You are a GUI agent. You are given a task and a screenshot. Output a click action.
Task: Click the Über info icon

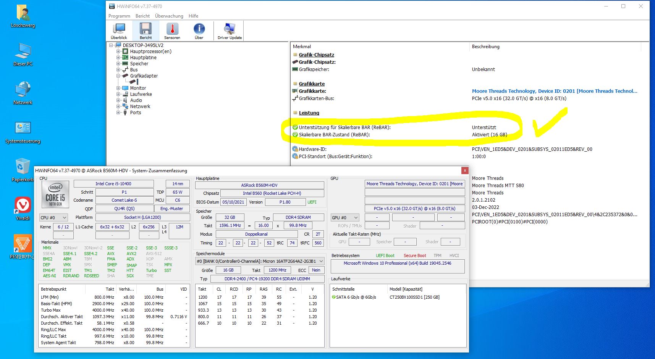tap(199, 31)
